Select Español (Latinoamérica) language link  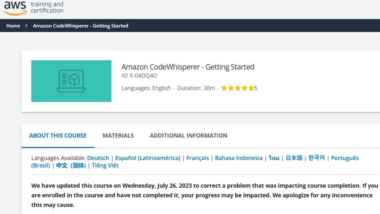(148, 158)
